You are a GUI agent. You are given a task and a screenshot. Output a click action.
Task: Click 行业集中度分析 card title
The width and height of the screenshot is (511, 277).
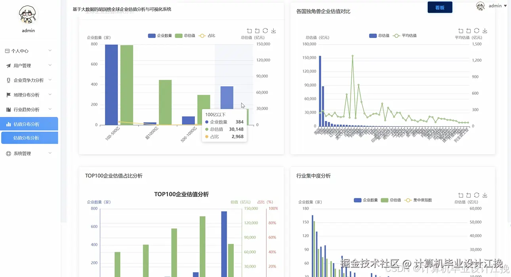click(313, 176)
